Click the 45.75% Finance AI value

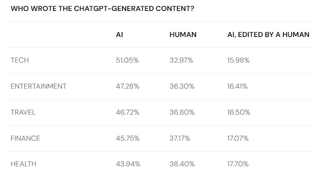(128, 138)
